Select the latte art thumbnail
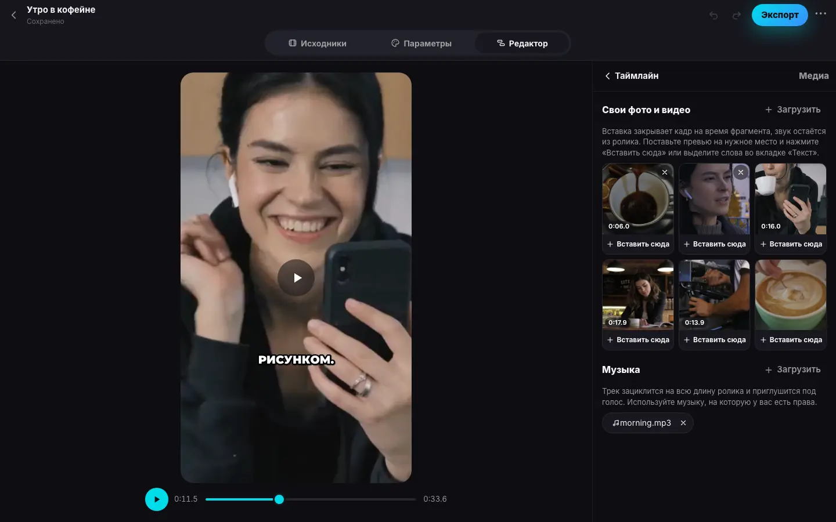The image size is (836, 522). pos(791,295)
